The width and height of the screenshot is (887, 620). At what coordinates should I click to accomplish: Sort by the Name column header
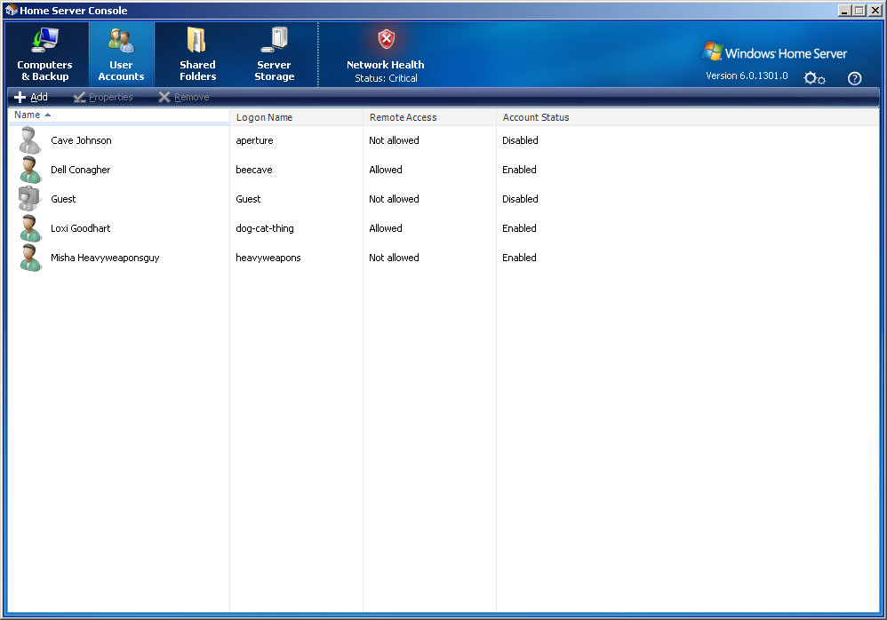(x=28, y=115)
